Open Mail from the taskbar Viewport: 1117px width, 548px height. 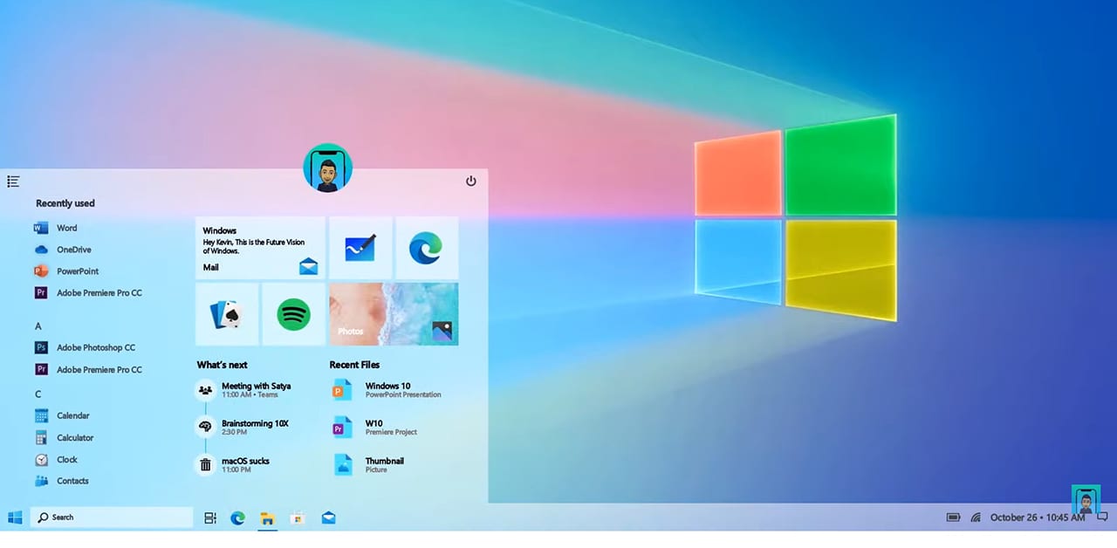point(328,518)
